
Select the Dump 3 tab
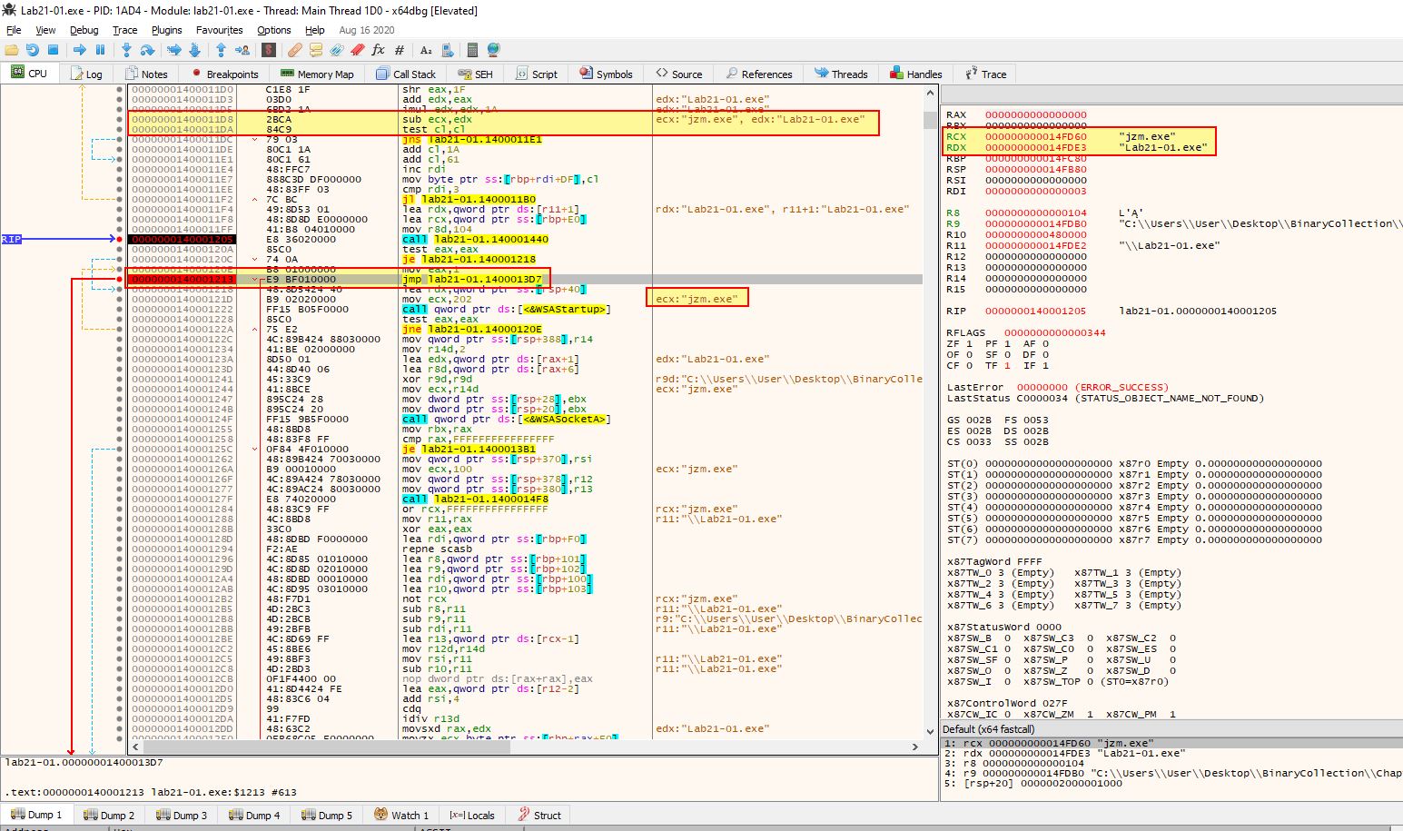click(181, 815)
